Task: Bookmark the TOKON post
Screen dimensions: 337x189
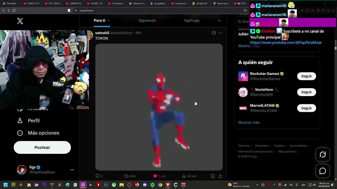Action: point(213,176)
